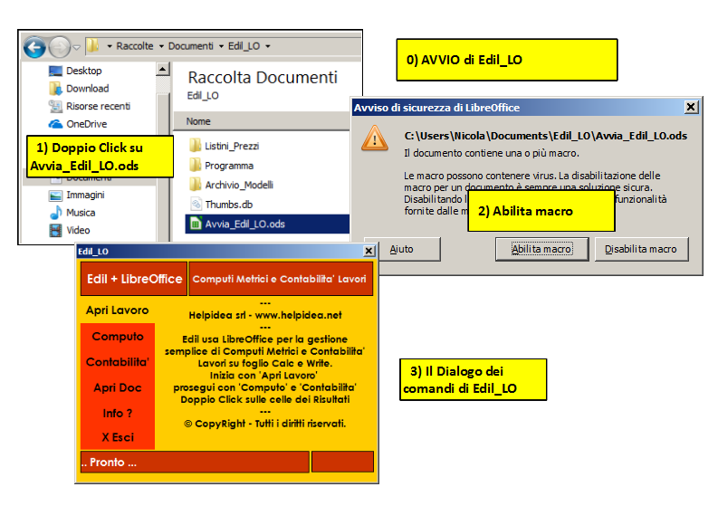718x506 pixels.
Task: Click Apri Lavoro in Edil_LO dialog
Action: coord(117,310)
